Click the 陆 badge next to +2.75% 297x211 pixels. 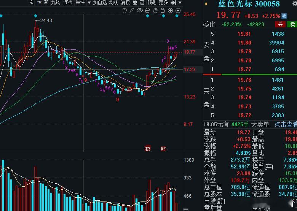coord(284,16)
